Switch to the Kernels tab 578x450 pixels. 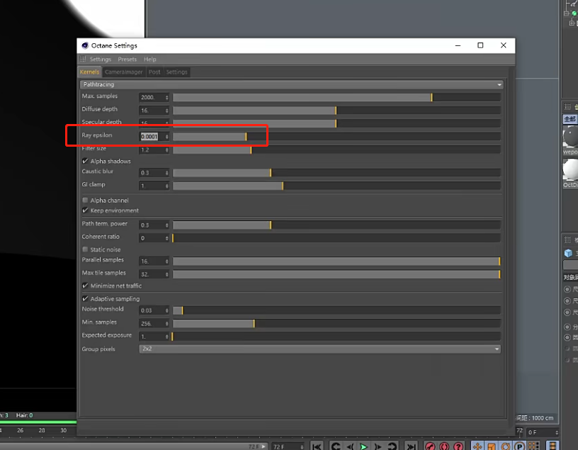pyautogui.click(x=89, y=72)
